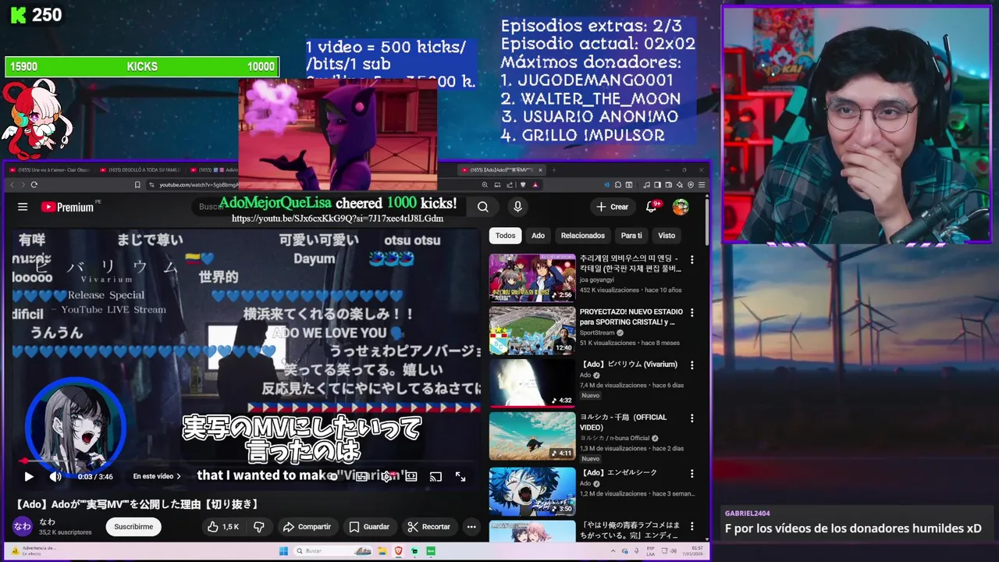Image resolution: width=999 pixels, height=562 pixels.
Task: Dislike the video
Action: [259, 527]
